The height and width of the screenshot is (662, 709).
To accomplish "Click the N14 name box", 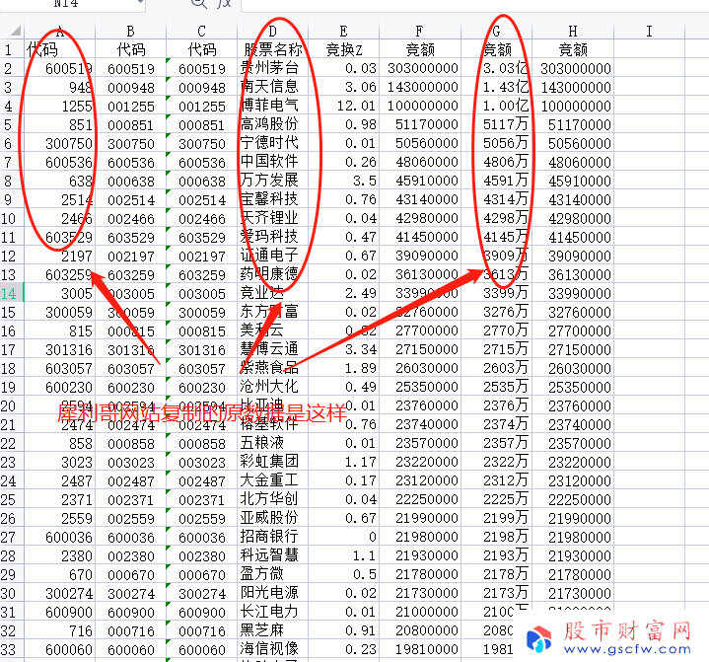I will (x=72, y=4).
